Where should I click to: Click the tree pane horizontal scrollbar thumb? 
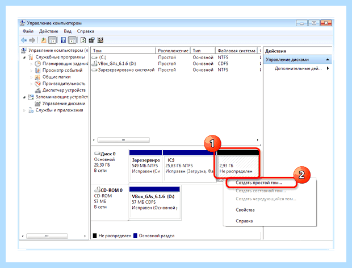point(47,236)
